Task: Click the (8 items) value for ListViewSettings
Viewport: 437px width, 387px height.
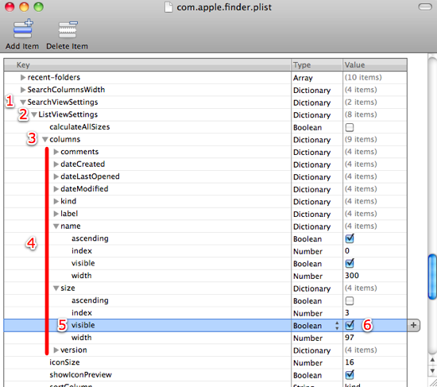Action: point(361,114)
